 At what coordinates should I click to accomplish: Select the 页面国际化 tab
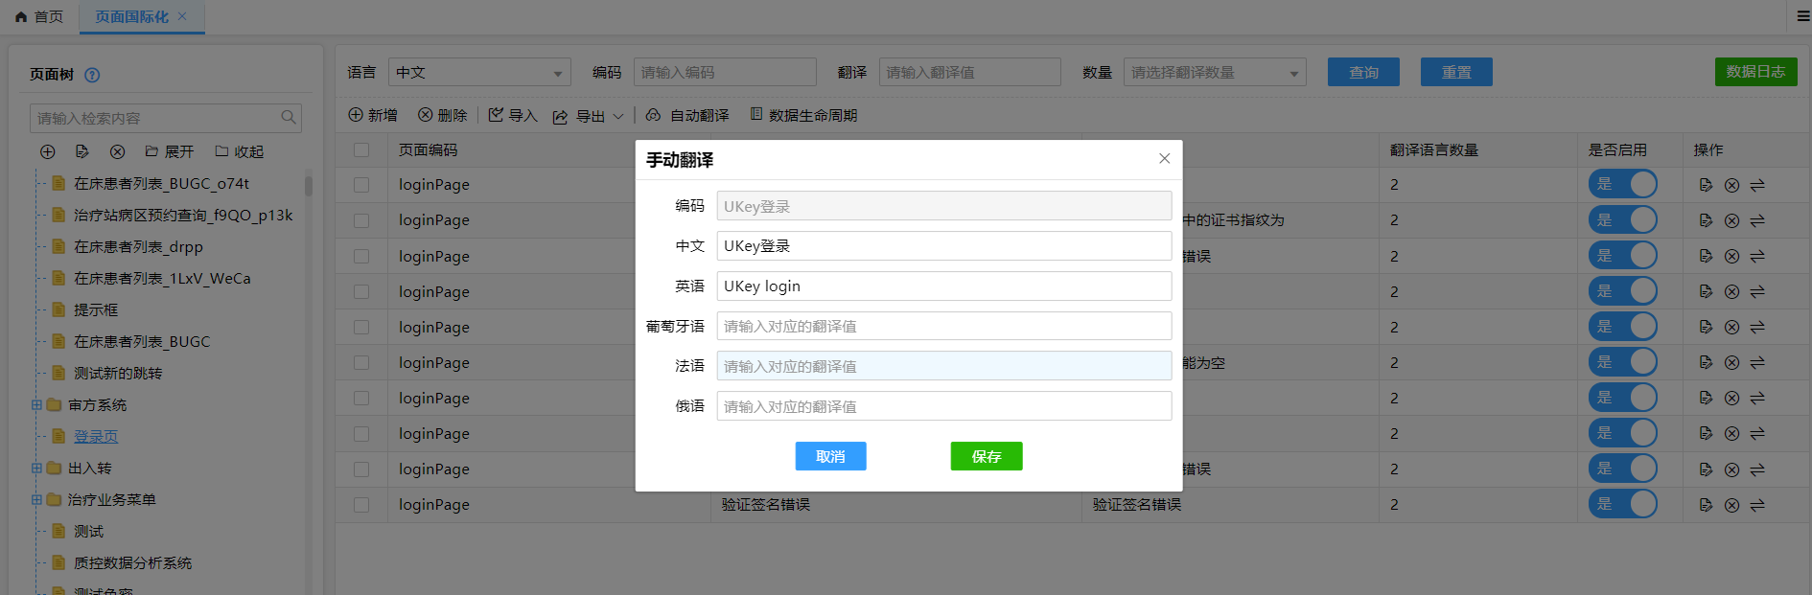[131, 16]
